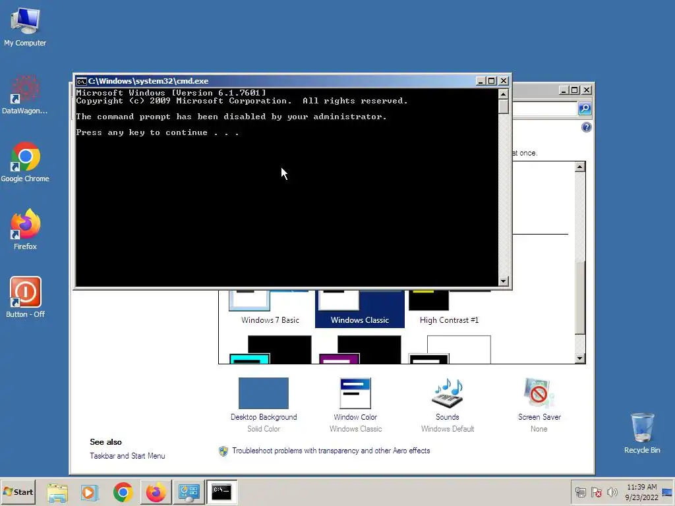Click the cmd.exe title bar system icon
The height and width of the screenshot is (506, 675).
click(81, 81)
